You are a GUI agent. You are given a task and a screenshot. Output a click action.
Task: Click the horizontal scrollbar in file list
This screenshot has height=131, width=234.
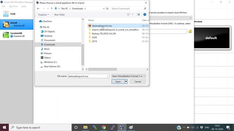[x=102, y=69]
